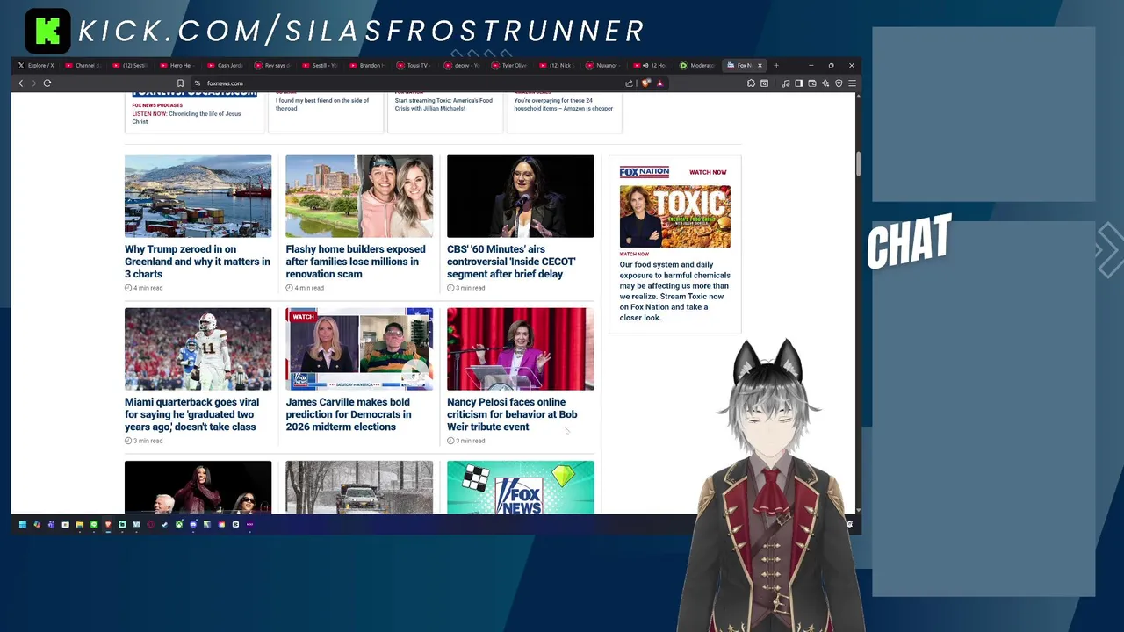1124x632 pixels.
Task: Click the Nancy Pelosi podium thumbnail
Action: pos(521,349)
